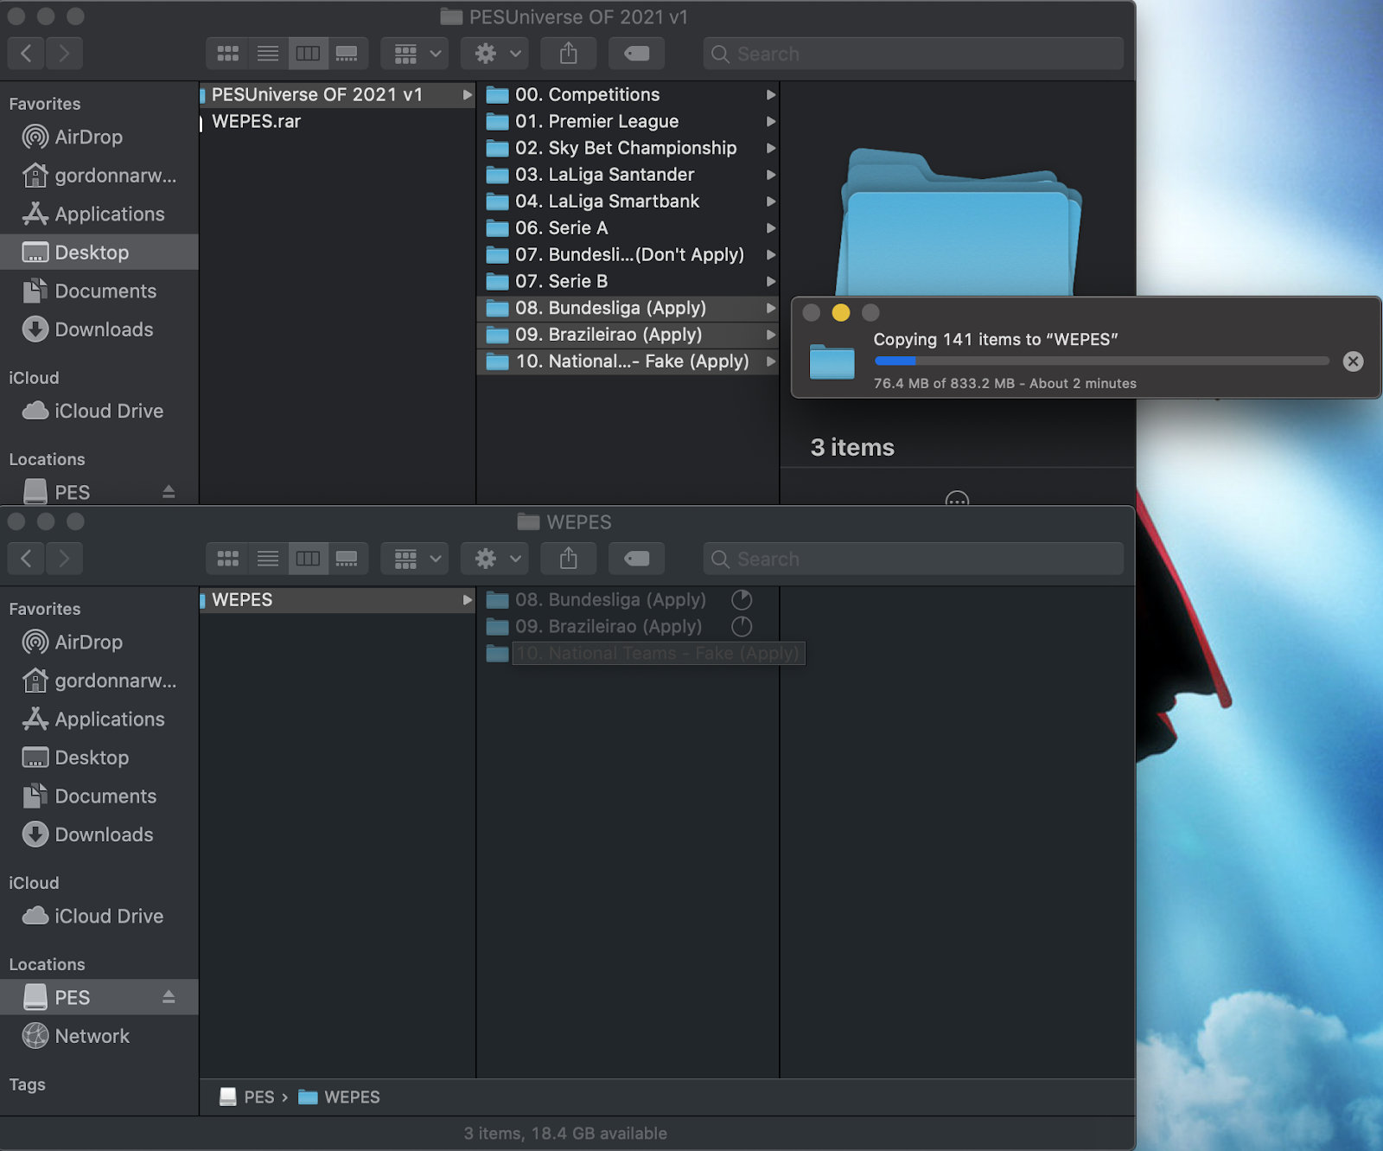Viewport: 1383px width, 1151px height.
Task: Expand the 06. Serie A folder arrow
Action: (770, 228)
